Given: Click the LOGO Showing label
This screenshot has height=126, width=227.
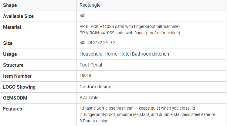Looking at the screenshot, I should pyautogui.click(x=19, y=87).
